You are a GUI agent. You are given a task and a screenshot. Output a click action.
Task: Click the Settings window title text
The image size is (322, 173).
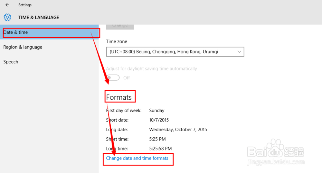(x=25, y=5)
